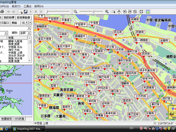Select the 深水步 深水步 row
Image resolution: width=176 pixels, height=132 pixels.
pos(16,56)
